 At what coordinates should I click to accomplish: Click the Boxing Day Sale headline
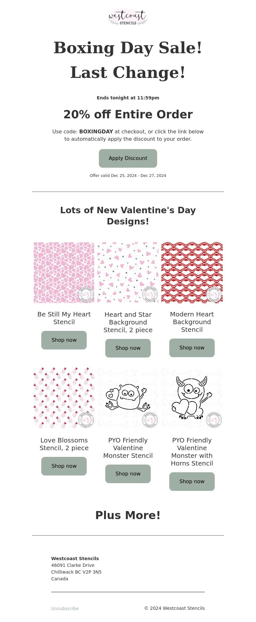pyautogui.click(x=128, y=48)
